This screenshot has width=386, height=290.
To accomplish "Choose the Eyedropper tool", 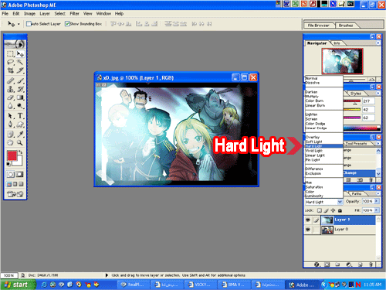I will point(20,134).
